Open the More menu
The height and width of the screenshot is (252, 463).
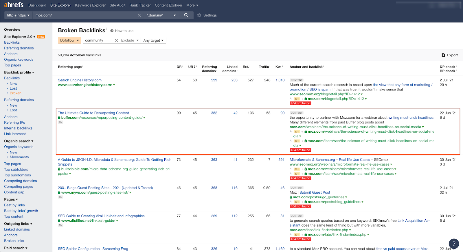pyautogui.click(x=192, y=5)
